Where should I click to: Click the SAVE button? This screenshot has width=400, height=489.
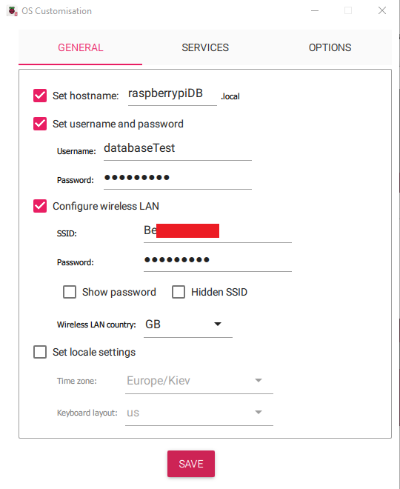click(x=191, y=464)
